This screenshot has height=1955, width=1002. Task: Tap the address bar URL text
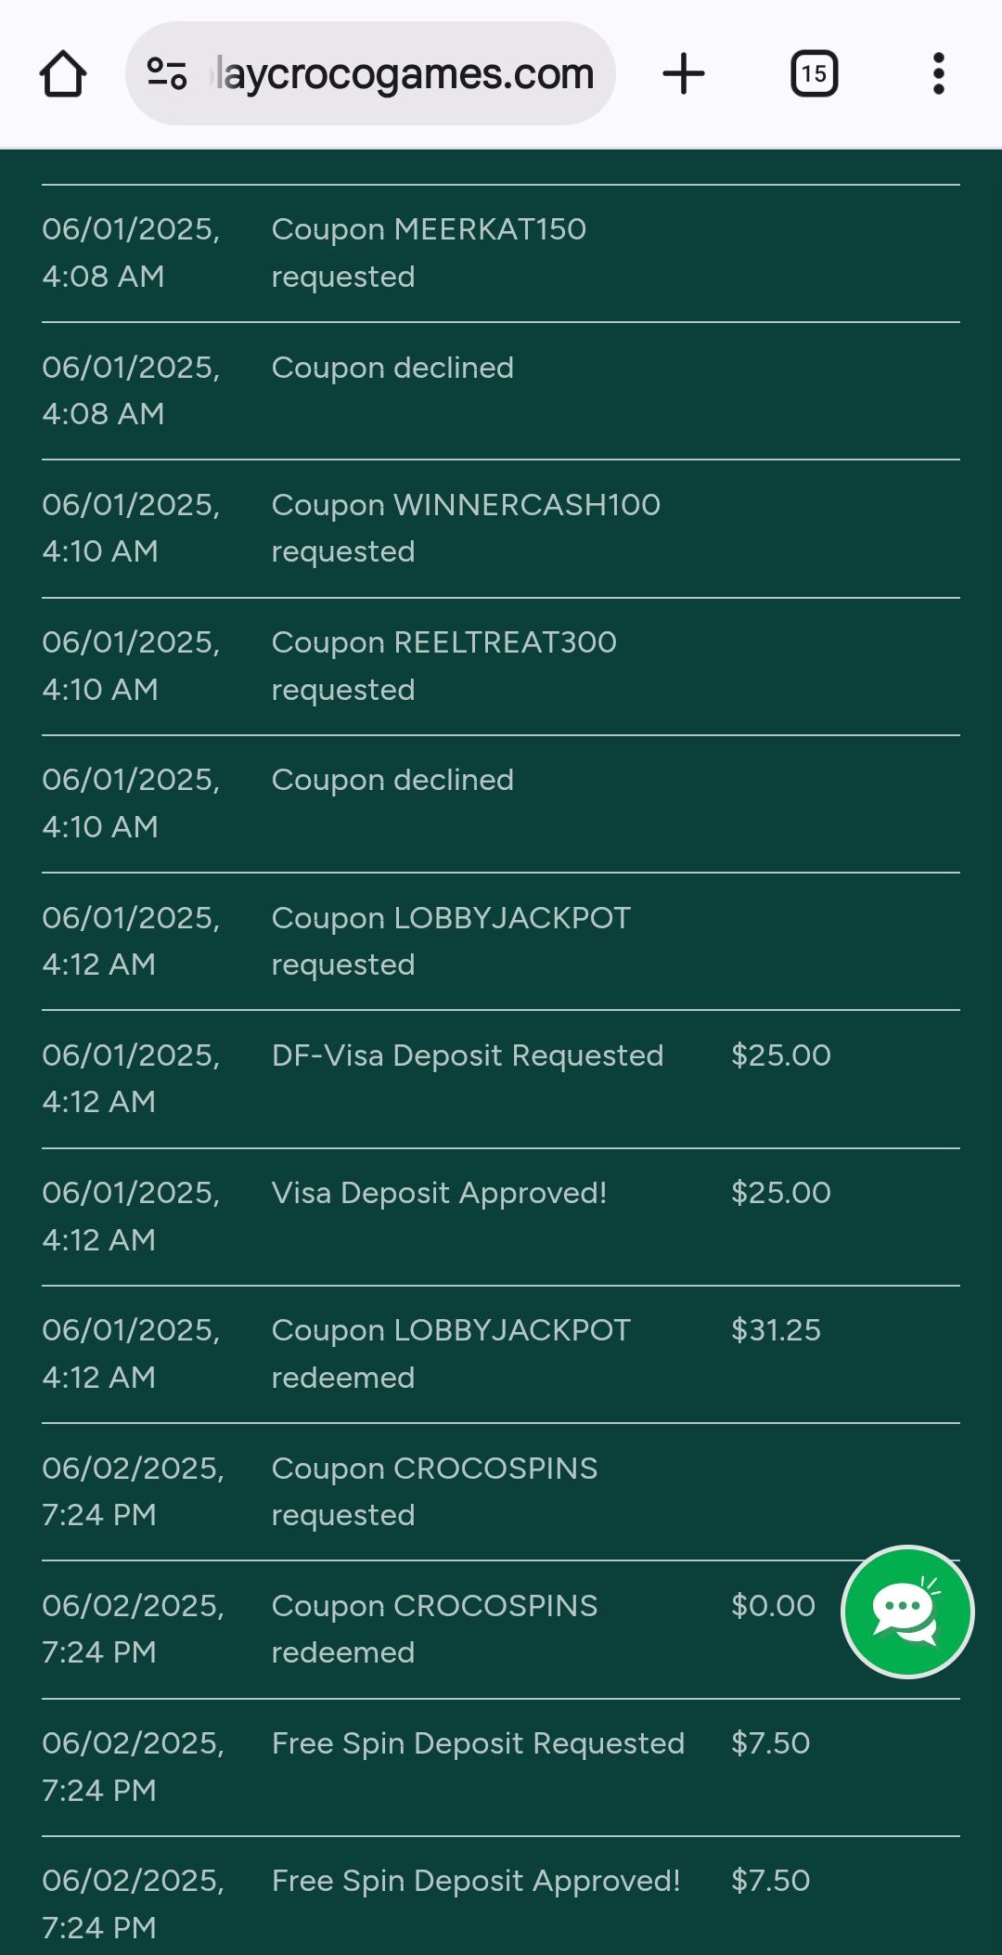click(x=405, y=74)
